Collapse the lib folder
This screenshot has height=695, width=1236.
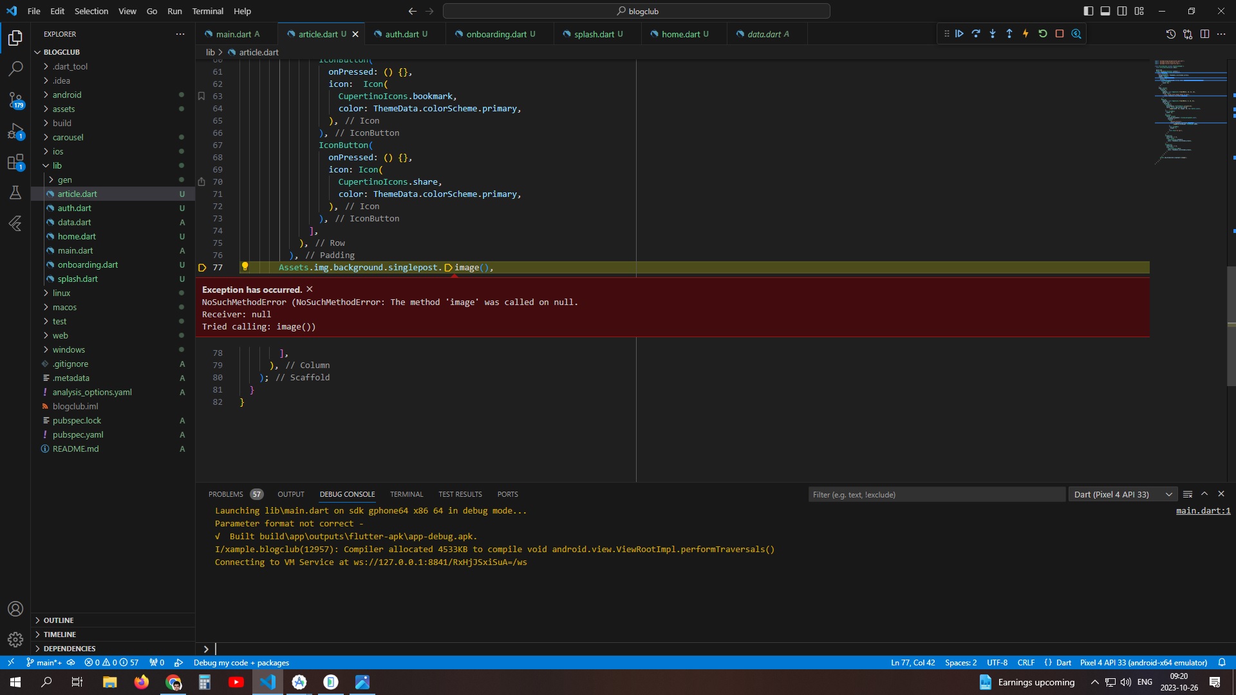tap(57, 165)
